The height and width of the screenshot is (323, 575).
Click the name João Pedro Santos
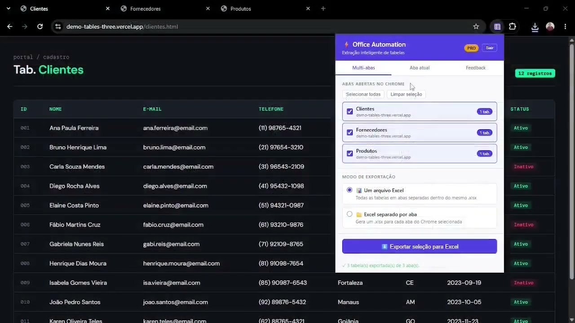(x=75, y=302)
